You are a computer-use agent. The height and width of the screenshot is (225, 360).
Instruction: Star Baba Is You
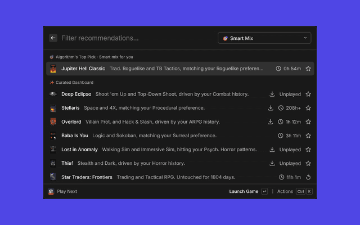point(308,136)
